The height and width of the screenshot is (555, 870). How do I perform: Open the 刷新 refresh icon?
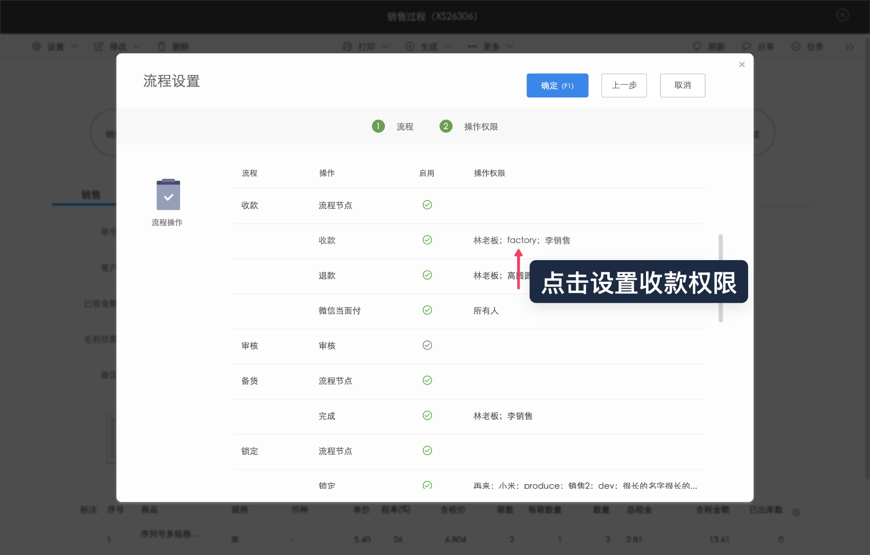tap(697, 47)
